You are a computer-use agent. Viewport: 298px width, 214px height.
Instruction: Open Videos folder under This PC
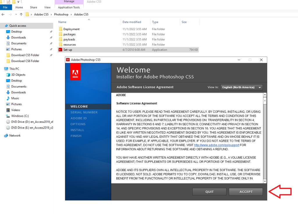(16, 110)
